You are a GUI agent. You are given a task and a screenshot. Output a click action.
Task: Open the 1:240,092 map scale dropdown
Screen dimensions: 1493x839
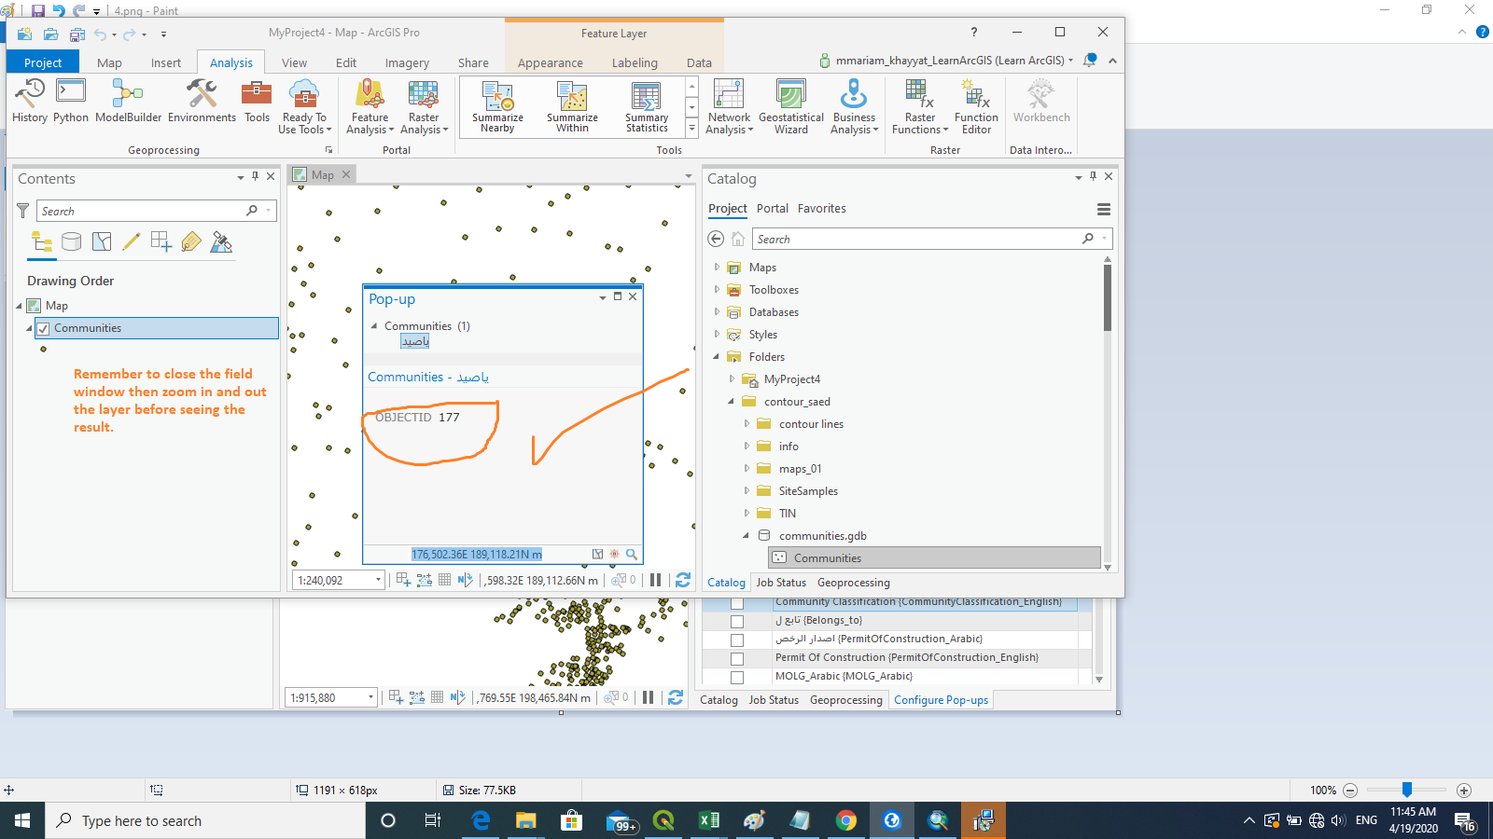click(x=378, y=580)
